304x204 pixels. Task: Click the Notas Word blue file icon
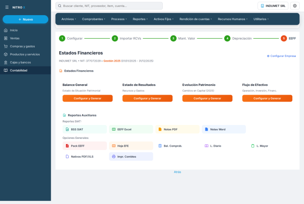click(x=206, y=129)
